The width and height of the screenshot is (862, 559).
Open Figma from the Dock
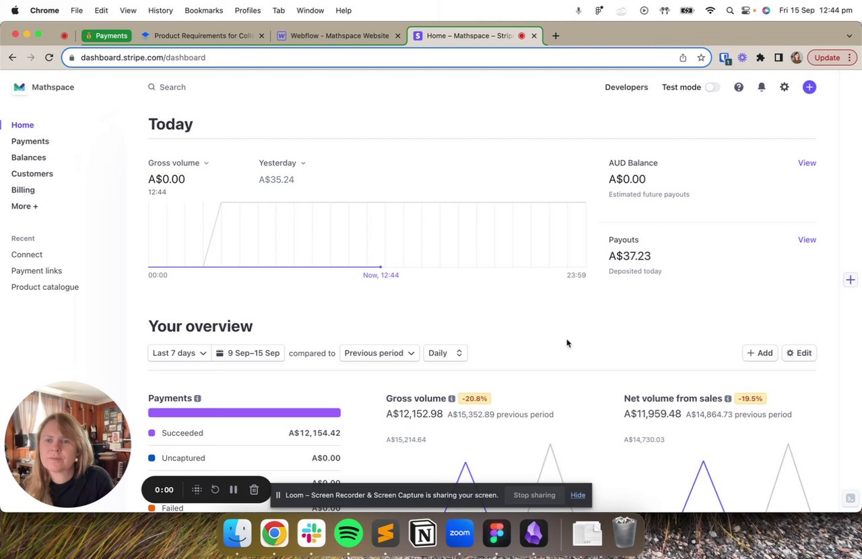[x=497, y=533]
